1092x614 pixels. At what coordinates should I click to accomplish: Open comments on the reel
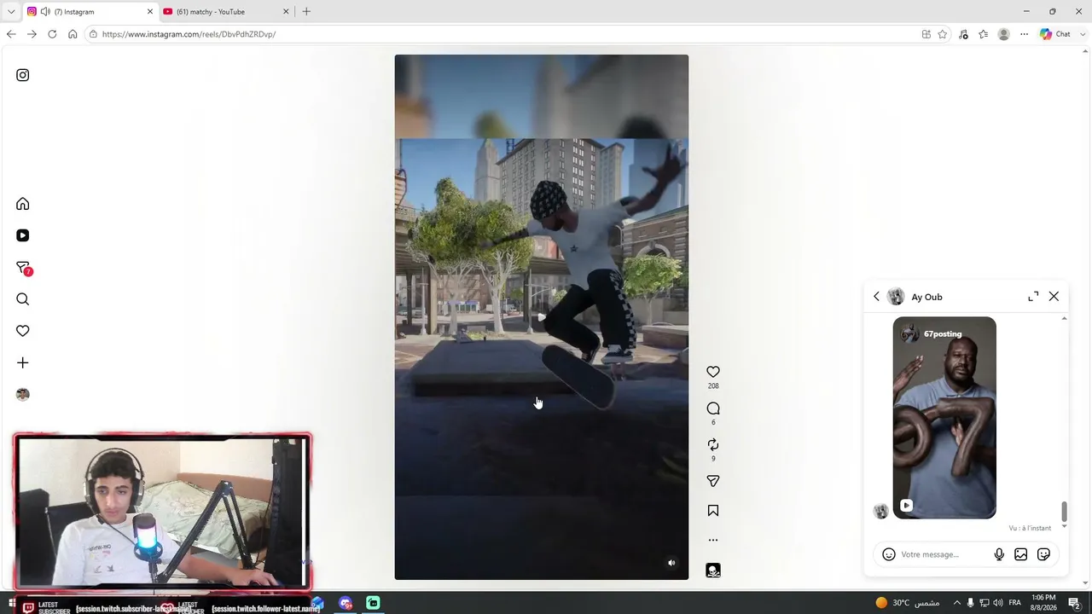pyautogui.click(x=713, y=408)
